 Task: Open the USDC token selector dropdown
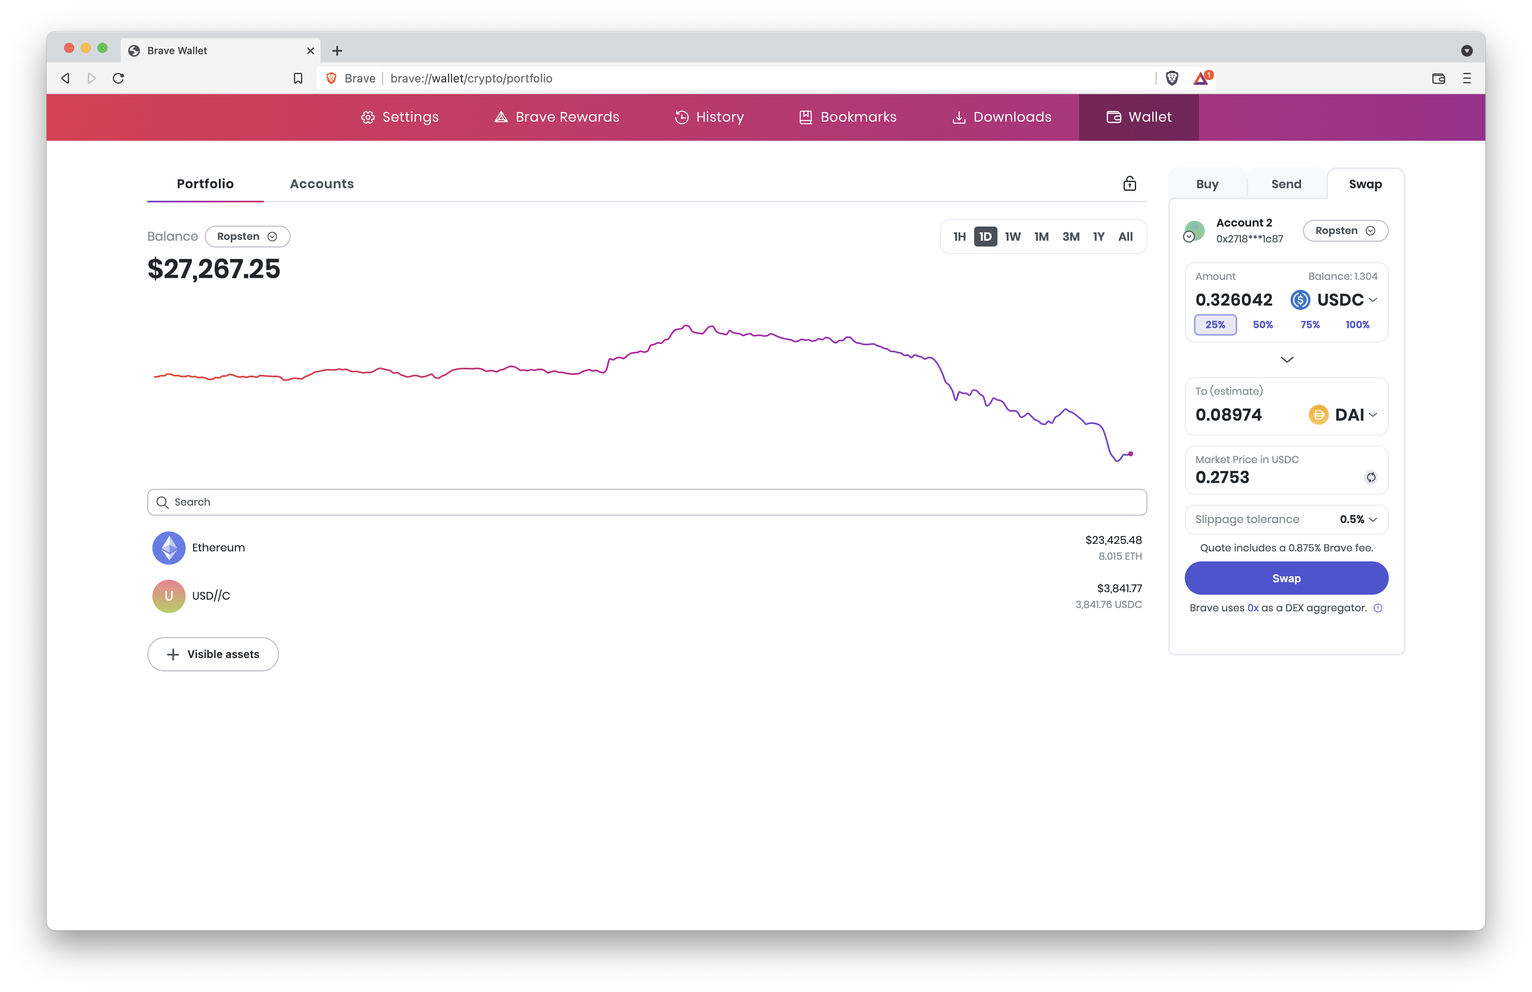click(1334, 299)
